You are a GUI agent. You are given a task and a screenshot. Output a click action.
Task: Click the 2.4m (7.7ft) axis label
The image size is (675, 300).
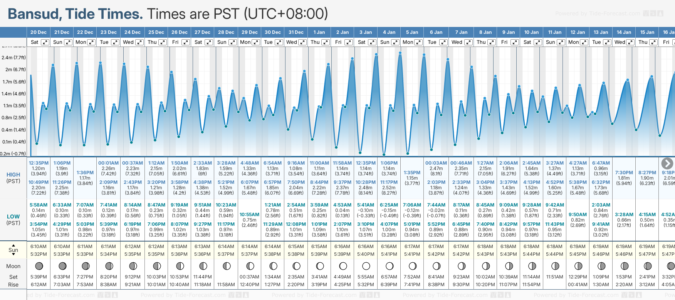(x=13, y=58)
